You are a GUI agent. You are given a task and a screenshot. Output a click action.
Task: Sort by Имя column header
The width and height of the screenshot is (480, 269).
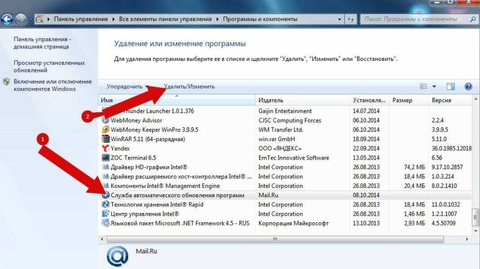click(x=177, y=100)
